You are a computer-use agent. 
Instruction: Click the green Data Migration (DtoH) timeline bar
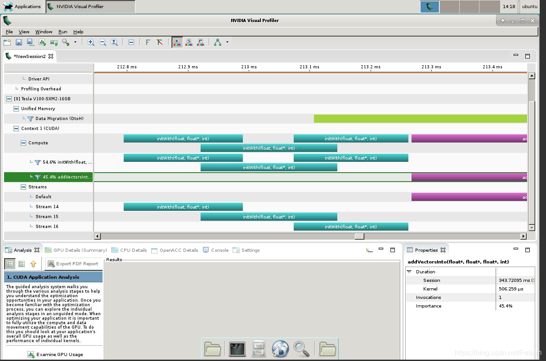[420, 119]
